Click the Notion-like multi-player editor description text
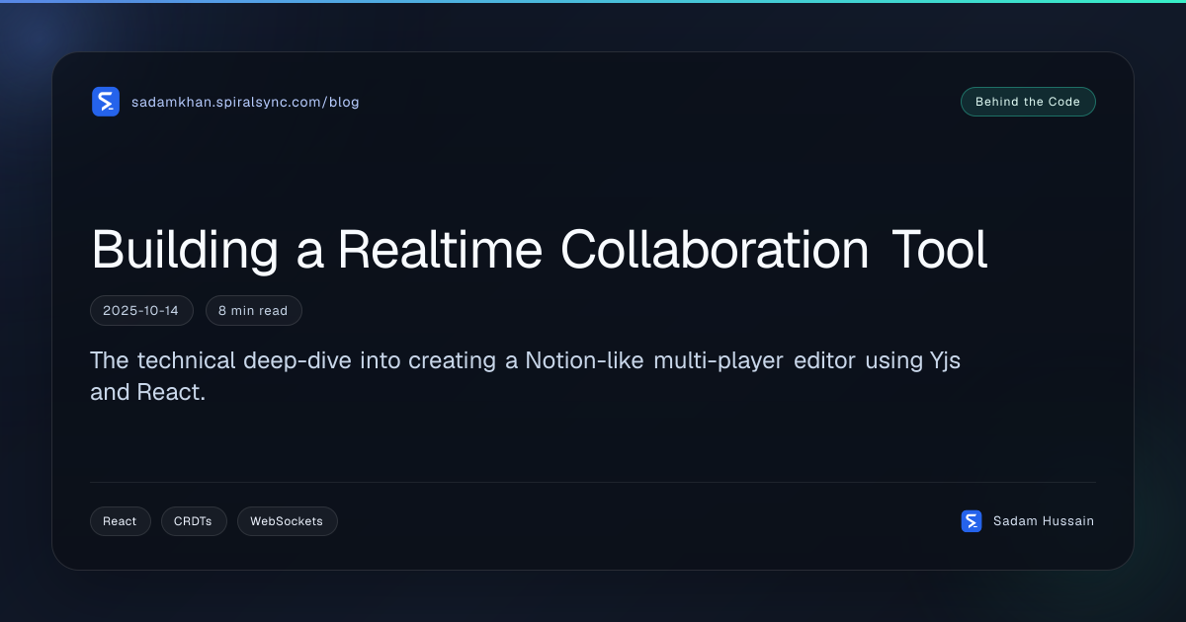 (525, 375)
